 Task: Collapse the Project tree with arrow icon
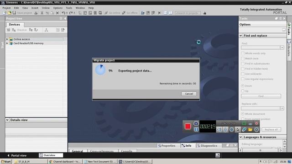tap(65, 18)
